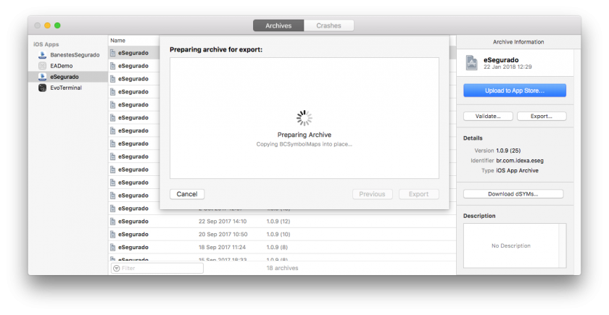Click archive file icon for 20 Sep 2017 row
The width and height of the screenshot is (609, 315).
click(113, 235)
